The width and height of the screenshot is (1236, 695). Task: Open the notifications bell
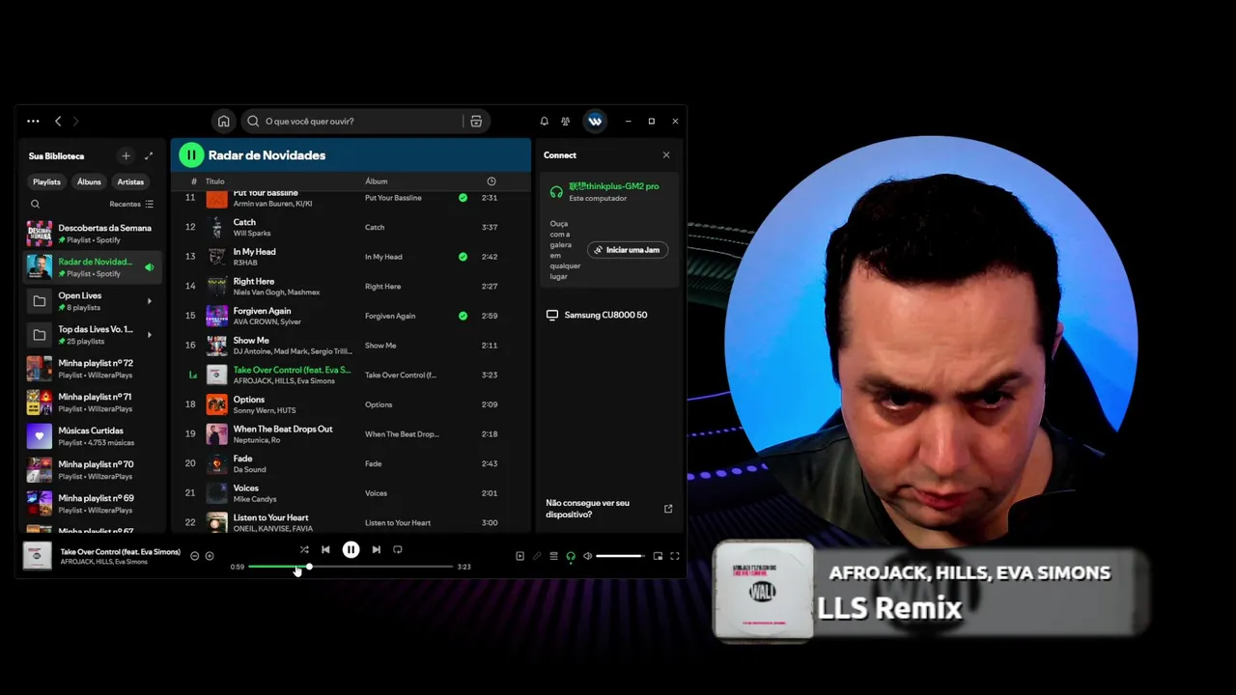point(544,121)
